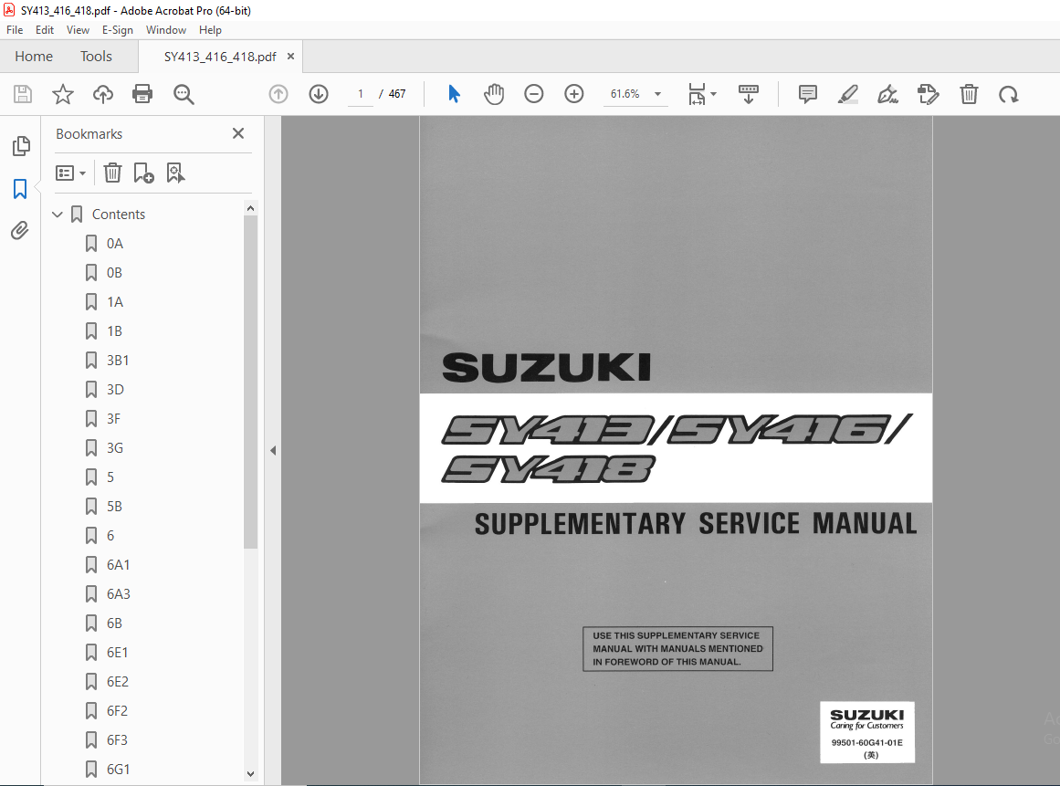Zoom in with plus icon
This screenshot has width=1060, height=786.
pyautogui.click(x=574, y=94)
